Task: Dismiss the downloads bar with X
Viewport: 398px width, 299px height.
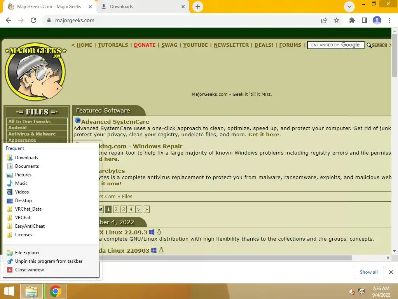Action: click(x=391, y=272)
